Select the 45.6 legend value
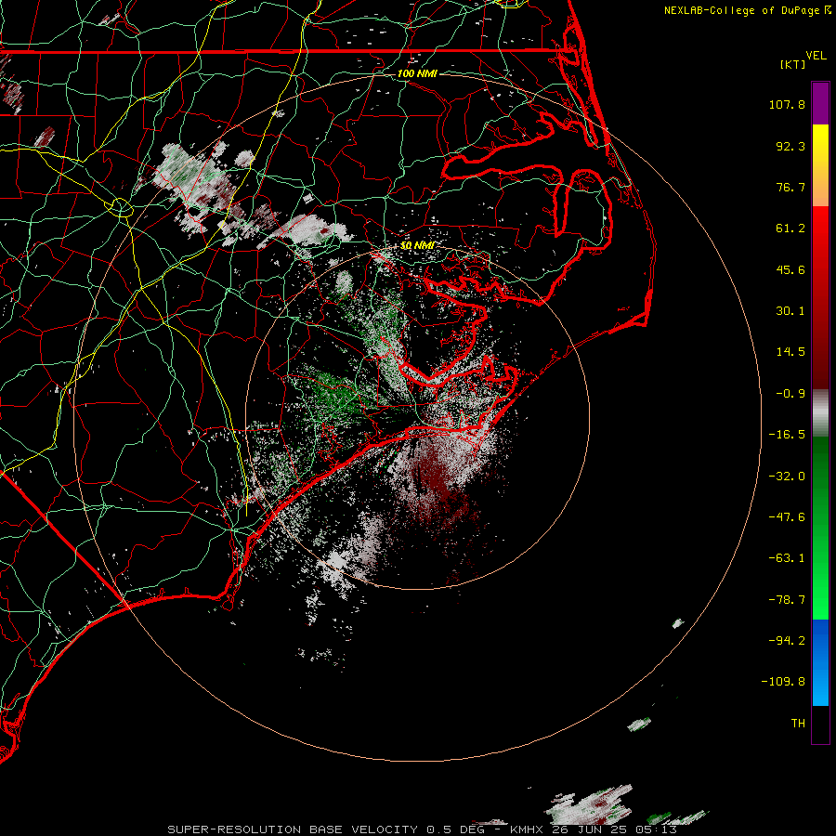 point(790,269)
